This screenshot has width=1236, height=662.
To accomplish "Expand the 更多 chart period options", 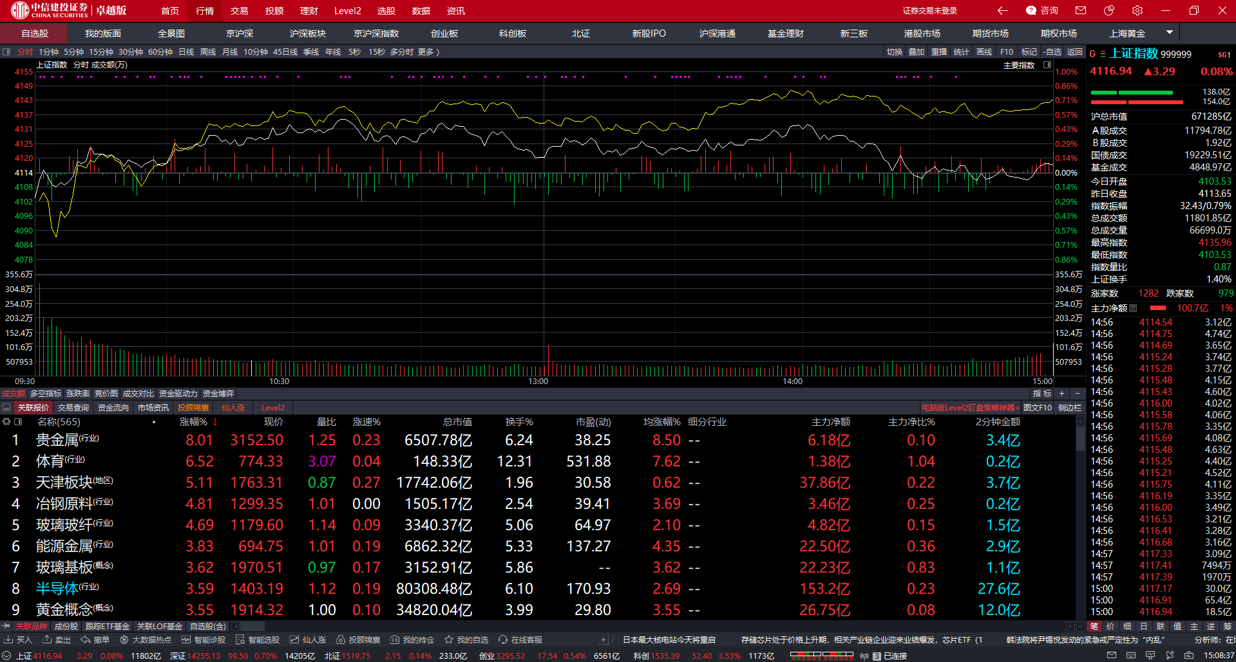I will tap(428, 52).
